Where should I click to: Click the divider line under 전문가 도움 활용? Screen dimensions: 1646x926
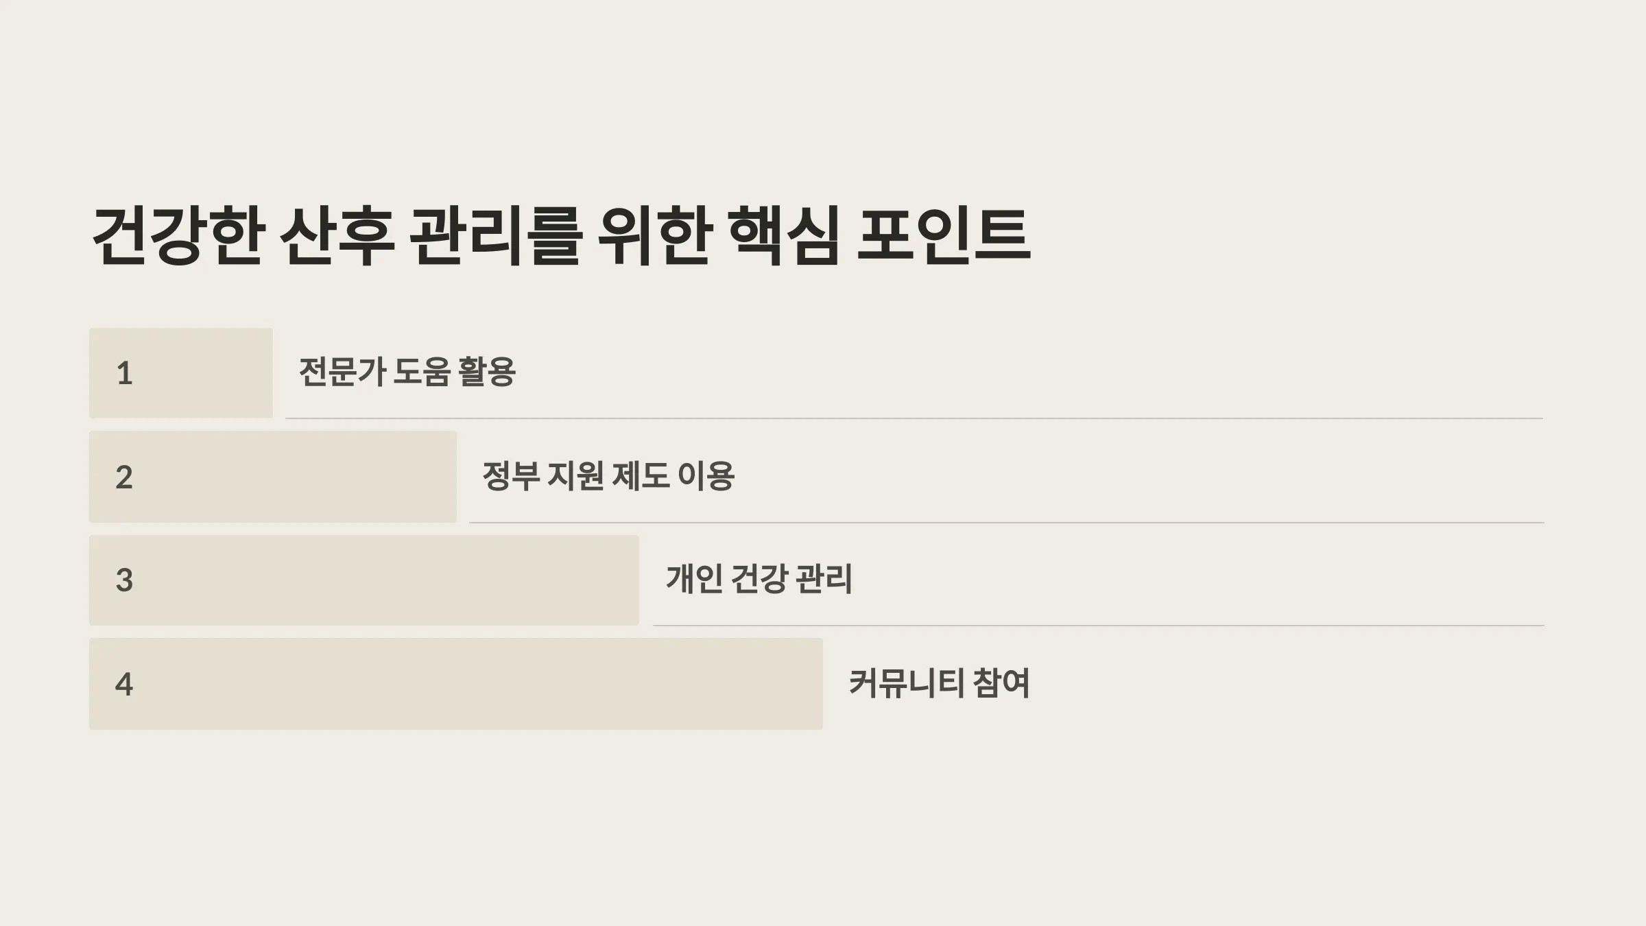coord(914,418)
